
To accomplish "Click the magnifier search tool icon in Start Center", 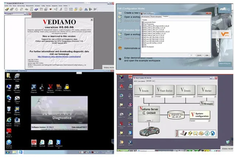I will pos(195,133).
